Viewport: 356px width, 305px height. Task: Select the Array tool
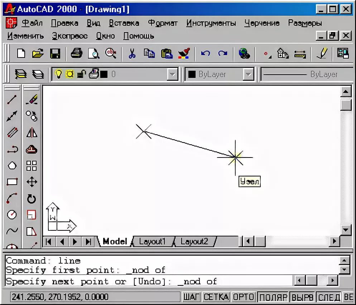(x=32, y=166)
